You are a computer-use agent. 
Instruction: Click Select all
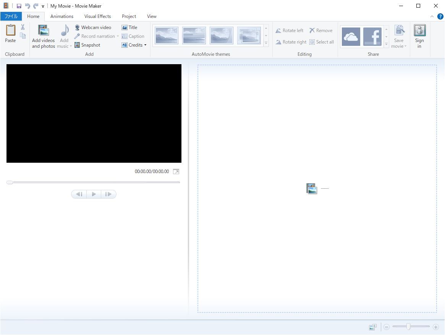tap(322, 42)
